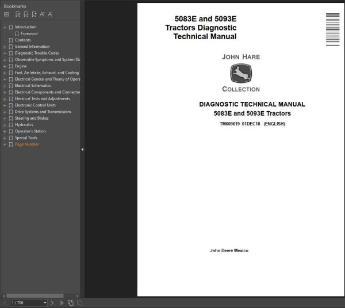The image size is (345, 308).
Task: Click the add new bookmark icon
Action: [x=26, y=14]
